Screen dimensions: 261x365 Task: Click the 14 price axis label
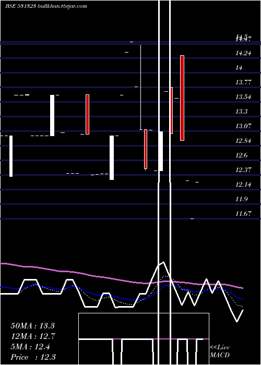coord(239,68)
